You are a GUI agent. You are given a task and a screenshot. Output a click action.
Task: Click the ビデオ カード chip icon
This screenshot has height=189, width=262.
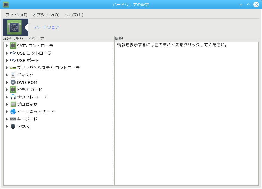click(x=13, y=90)
